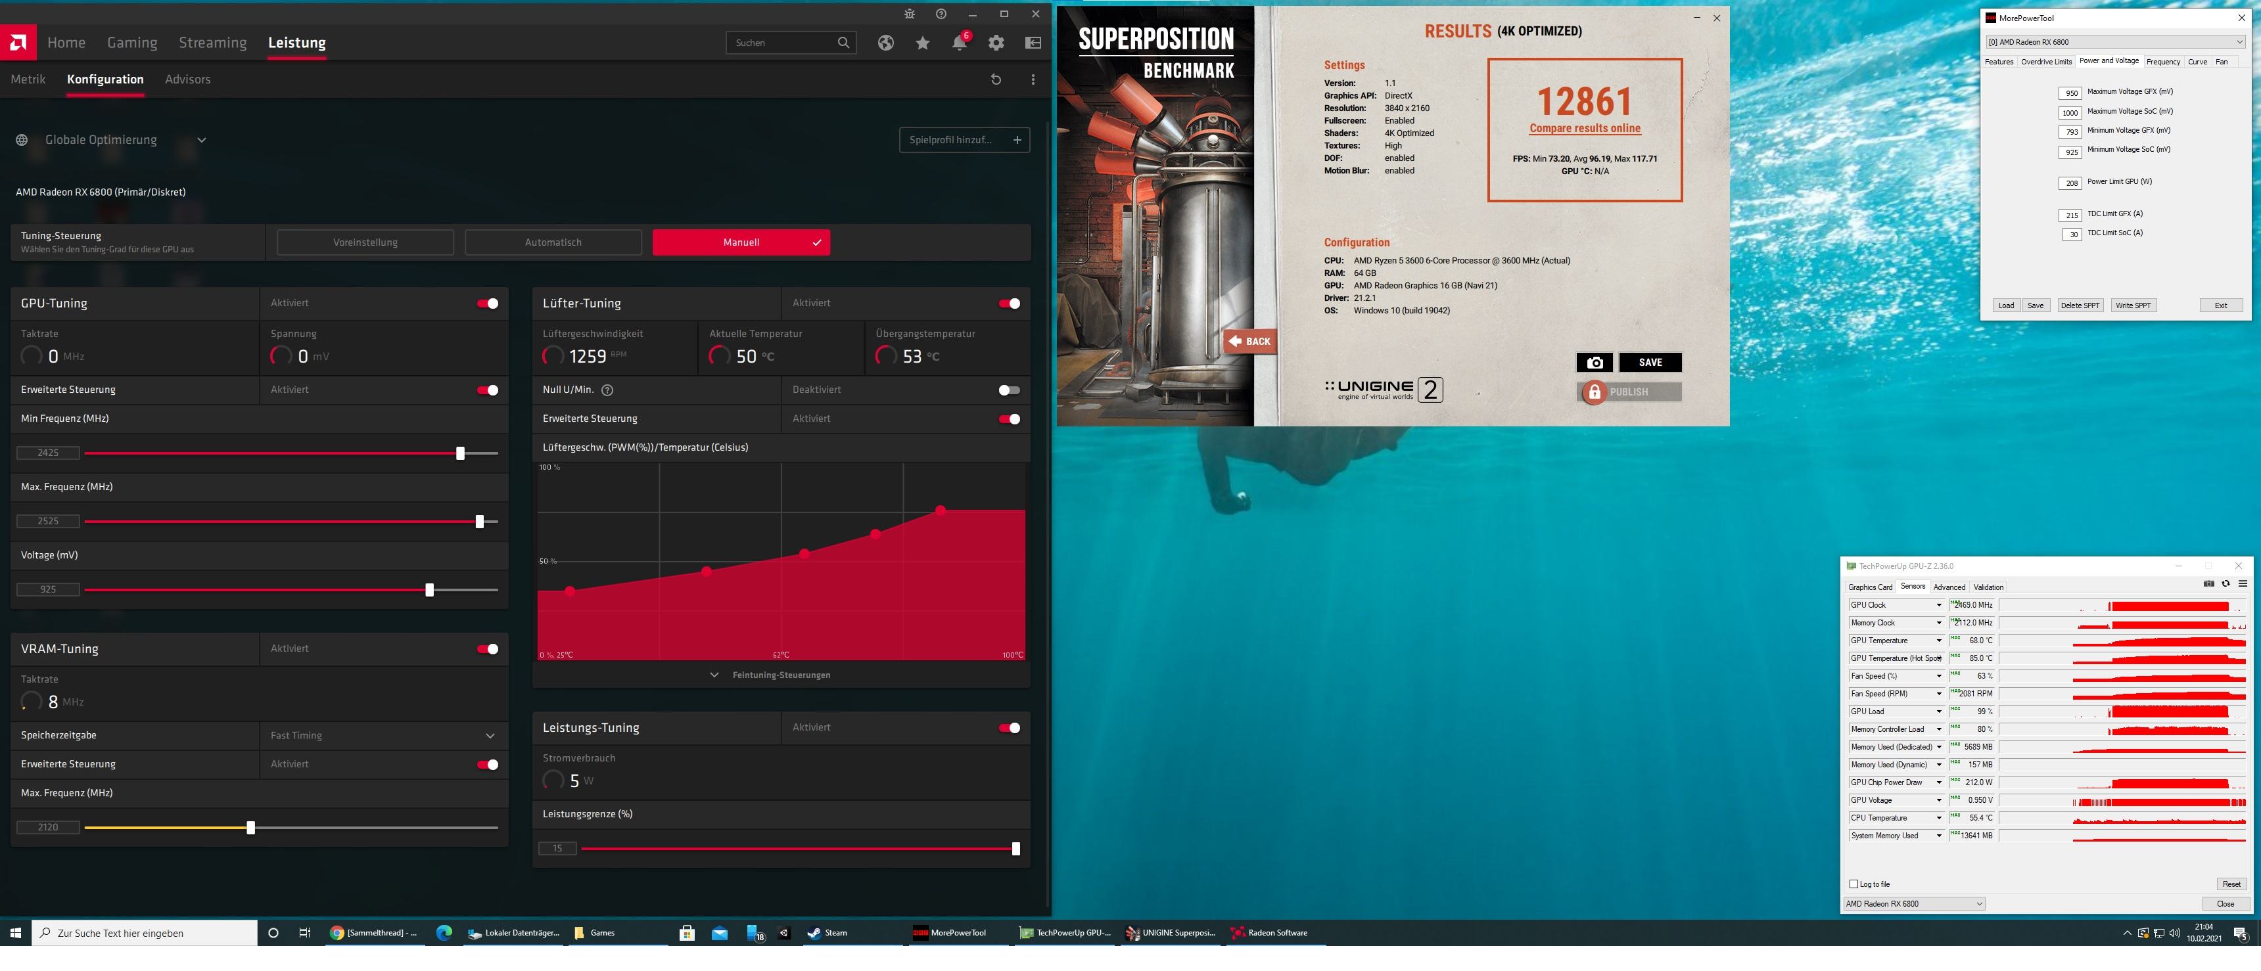Click Write SPPT button
The height and width of the screenshot is (971, 2261).
[2133, 305]
